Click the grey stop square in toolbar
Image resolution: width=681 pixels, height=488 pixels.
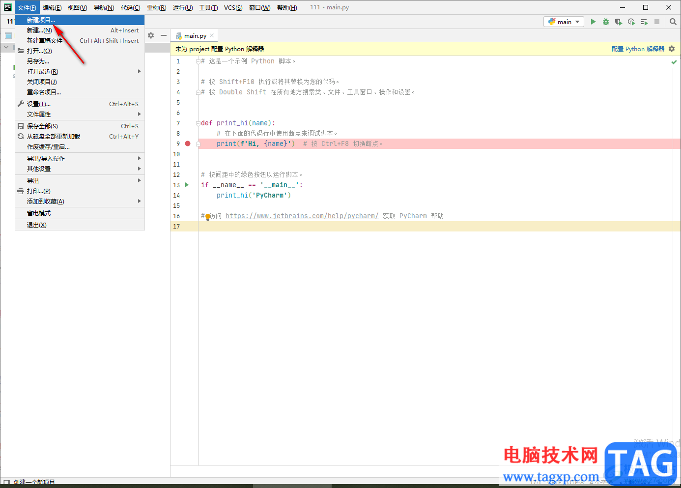tap(657, 22)
